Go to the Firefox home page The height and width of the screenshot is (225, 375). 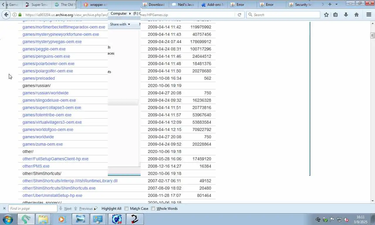(357, 15)
